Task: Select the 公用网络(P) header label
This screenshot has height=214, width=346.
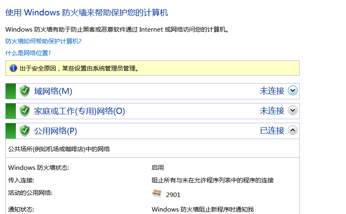Action: pos(55,131)
